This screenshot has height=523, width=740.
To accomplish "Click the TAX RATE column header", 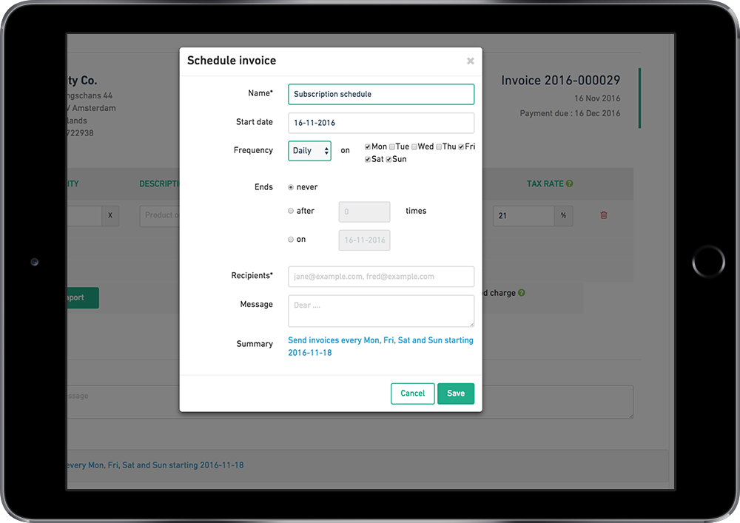I will (x=545, y=183).
